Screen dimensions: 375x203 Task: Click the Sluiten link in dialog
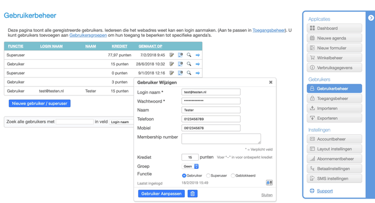267,195
